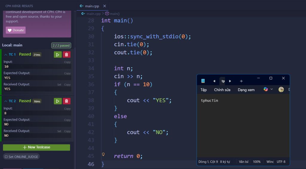Open Notepad Dạng xem menu
The image size is (306, 169).
pos(246,90)
